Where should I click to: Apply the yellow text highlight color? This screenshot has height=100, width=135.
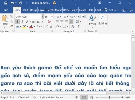(x=24, y=27)
